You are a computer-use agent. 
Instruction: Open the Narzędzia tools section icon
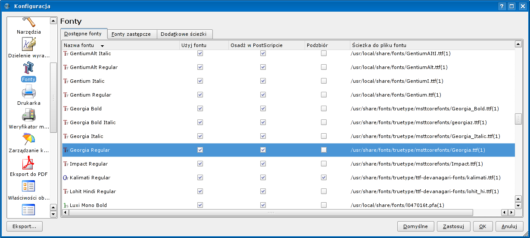pos(29,22)
